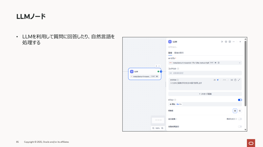
Task: Run this LLM node from panel header
Action: [222, 42]
